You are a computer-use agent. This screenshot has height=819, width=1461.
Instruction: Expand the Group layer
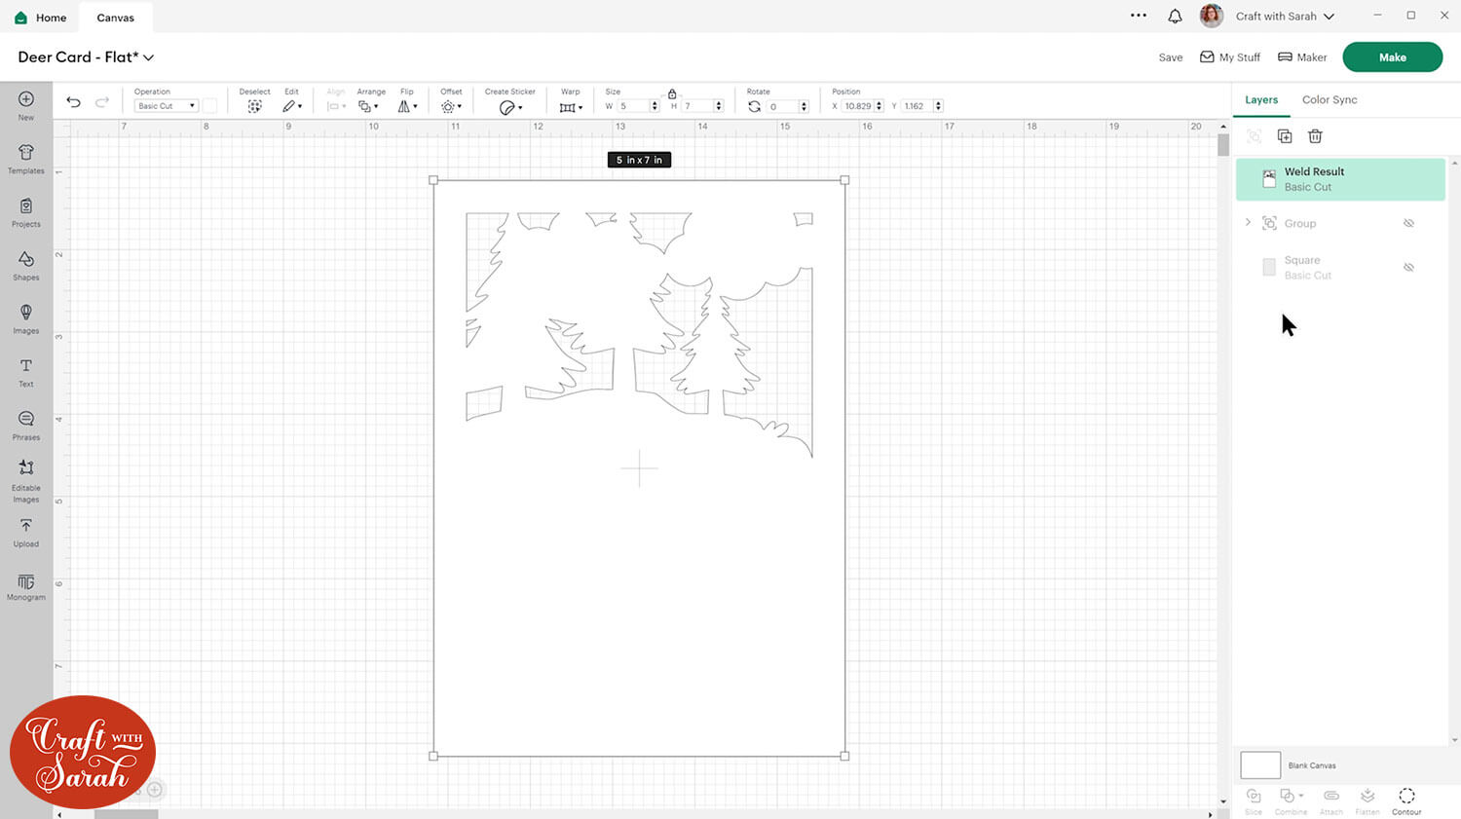(1248, 223)
